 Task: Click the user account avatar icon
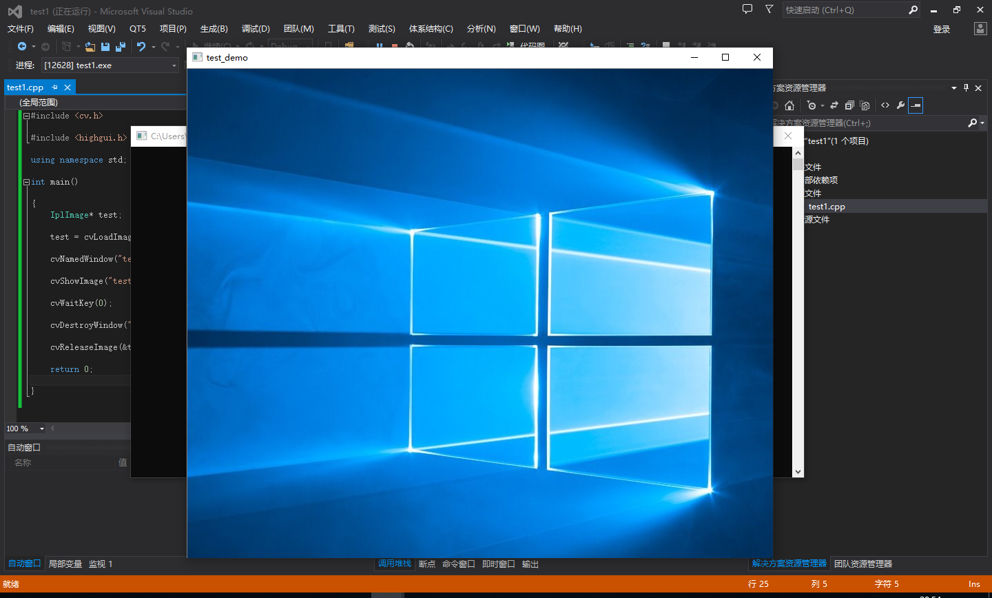[x=980, y=28]
